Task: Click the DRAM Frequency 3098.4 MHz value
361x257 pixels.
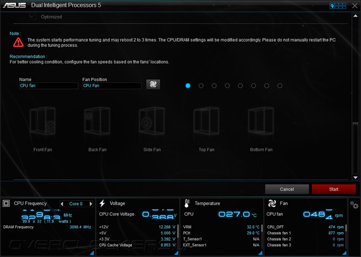Action: [80, 227]
